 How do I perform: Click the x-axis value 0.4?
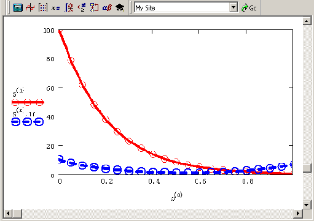[x=154, y=181]
